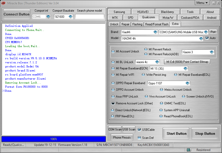Open Phone Pinouts
This screenshot has height=153, width=222.
click(x=122, y=137)
